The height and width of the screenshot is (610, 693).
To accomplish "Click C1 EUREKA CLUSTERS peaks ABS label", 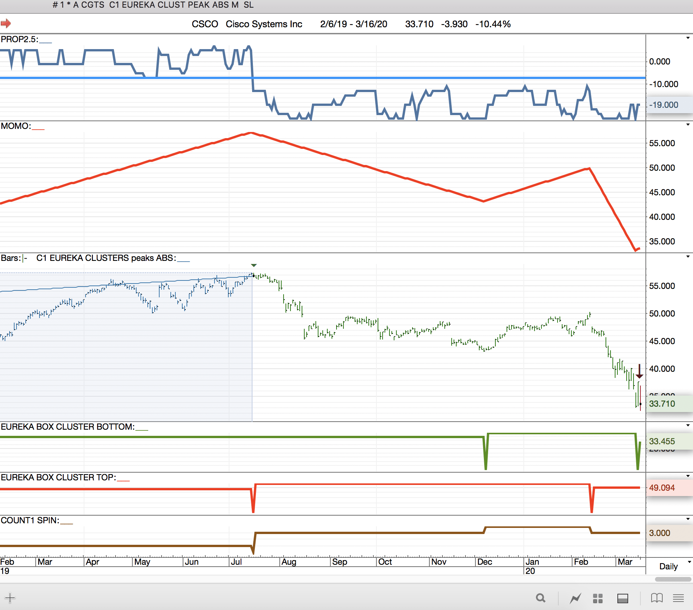I will (x=106, y=258).
